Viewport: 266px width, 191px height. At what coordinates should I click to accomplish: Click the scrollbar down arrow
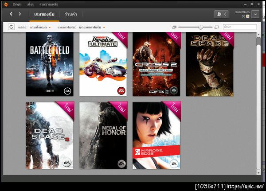point(258,173)
